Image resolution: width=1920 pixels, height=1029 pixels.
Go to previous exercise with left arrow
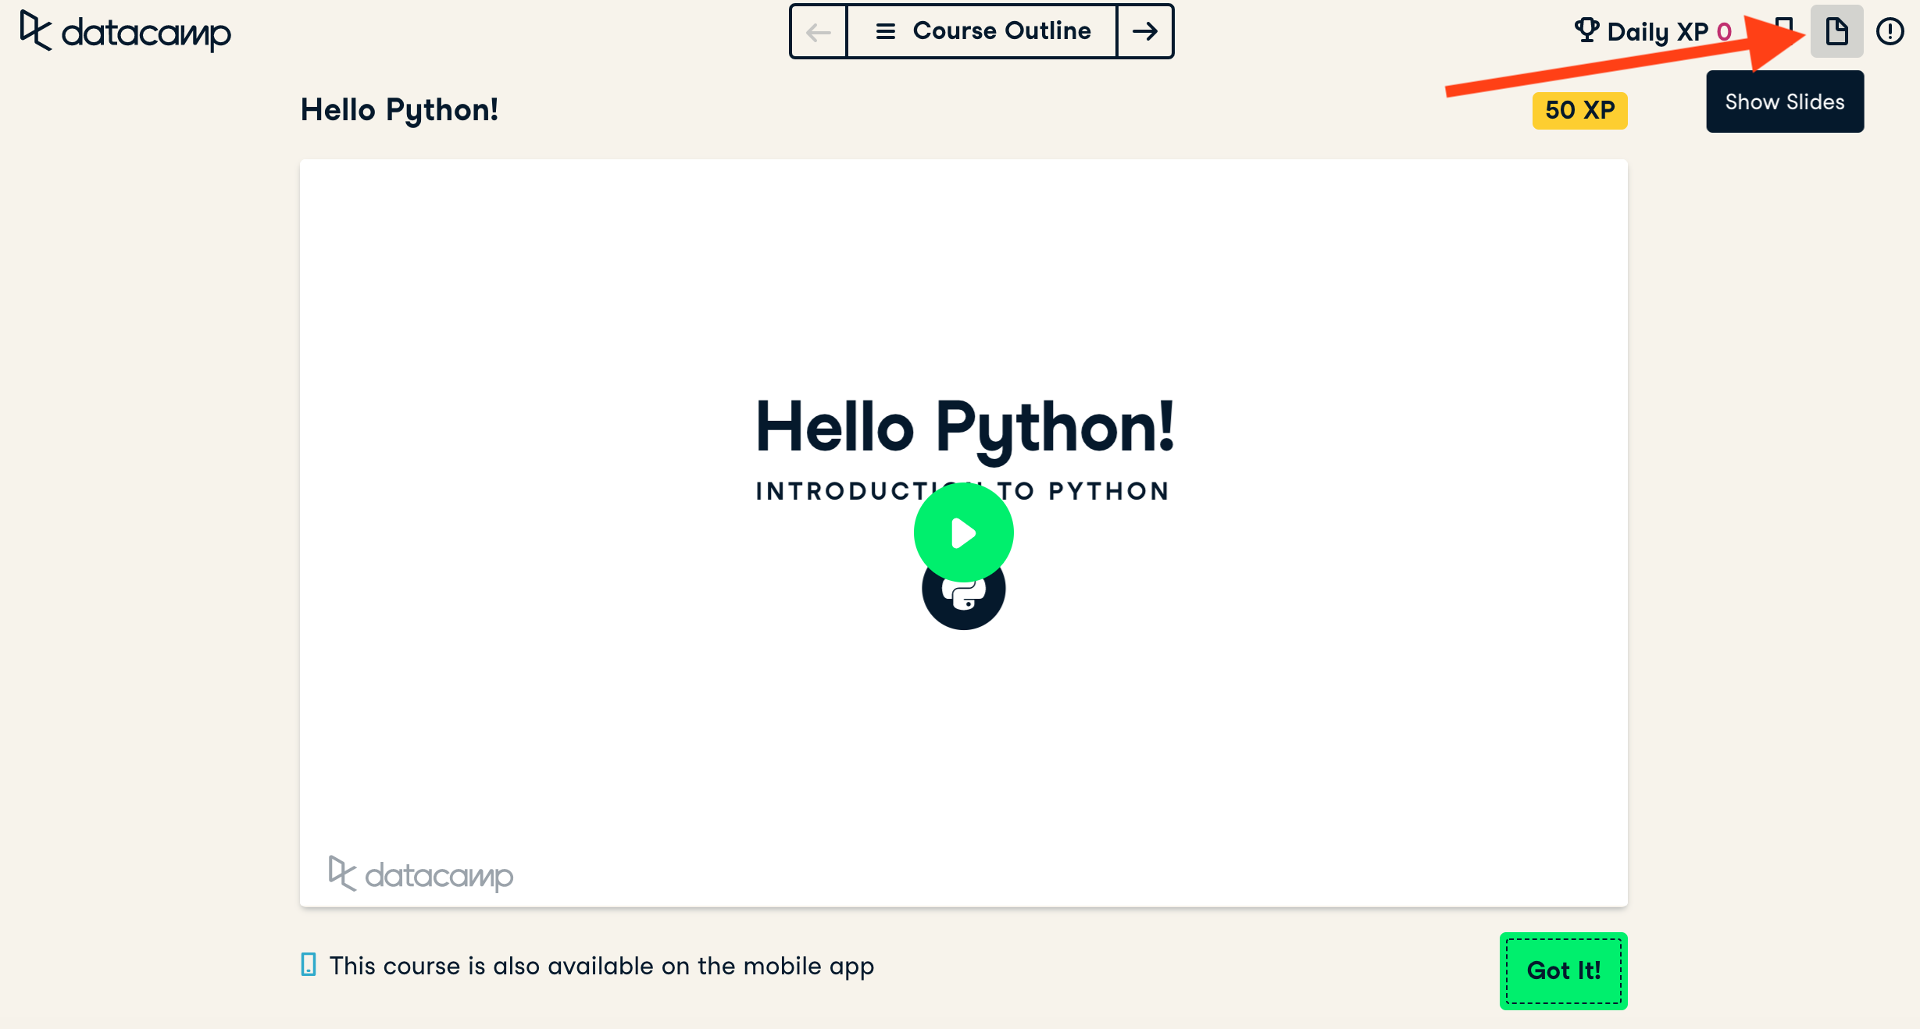[x=818, y=31]
